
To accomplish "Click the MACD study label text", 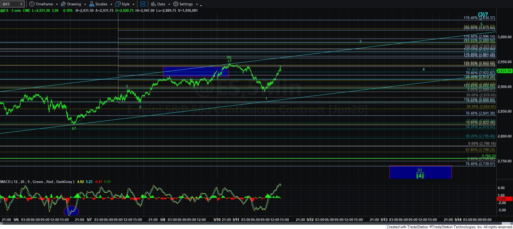I will (37, 182).
